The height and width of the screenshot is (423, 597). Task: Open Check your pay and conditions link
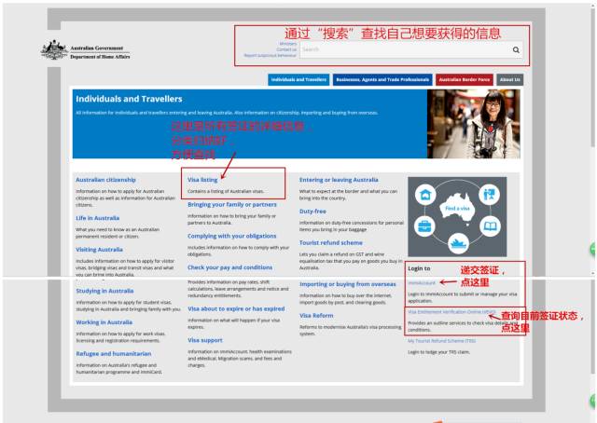[x=230, y=267]
